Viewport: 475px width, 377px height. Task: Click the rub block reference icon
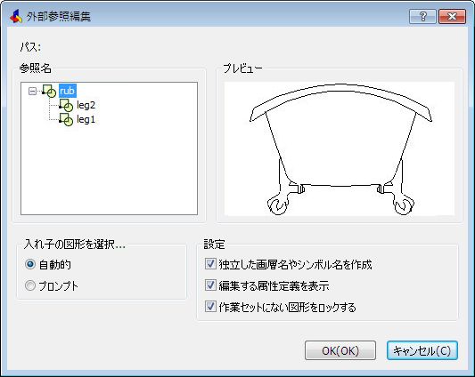coord(49,91)
